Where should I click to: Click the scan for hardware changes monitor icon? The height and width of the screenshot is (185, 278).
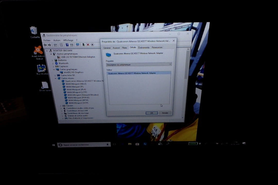[77, 45]
